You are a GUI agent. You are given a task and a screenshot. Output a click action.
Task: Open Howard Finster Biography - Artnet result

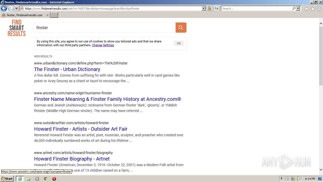(x=72, y=159)
